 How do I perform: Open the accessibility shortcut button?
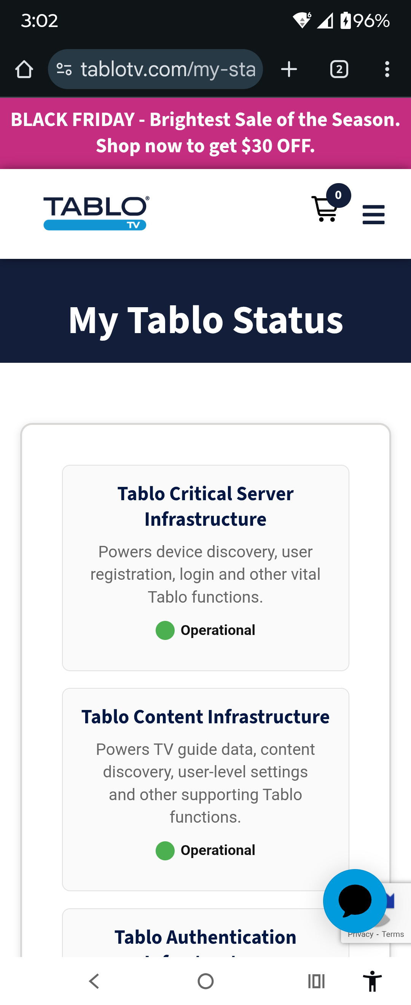click(x=373, y=981)
